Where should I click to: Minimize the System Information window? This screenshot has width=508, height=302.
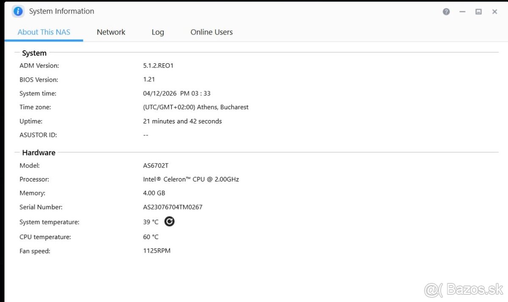(462, 12)
